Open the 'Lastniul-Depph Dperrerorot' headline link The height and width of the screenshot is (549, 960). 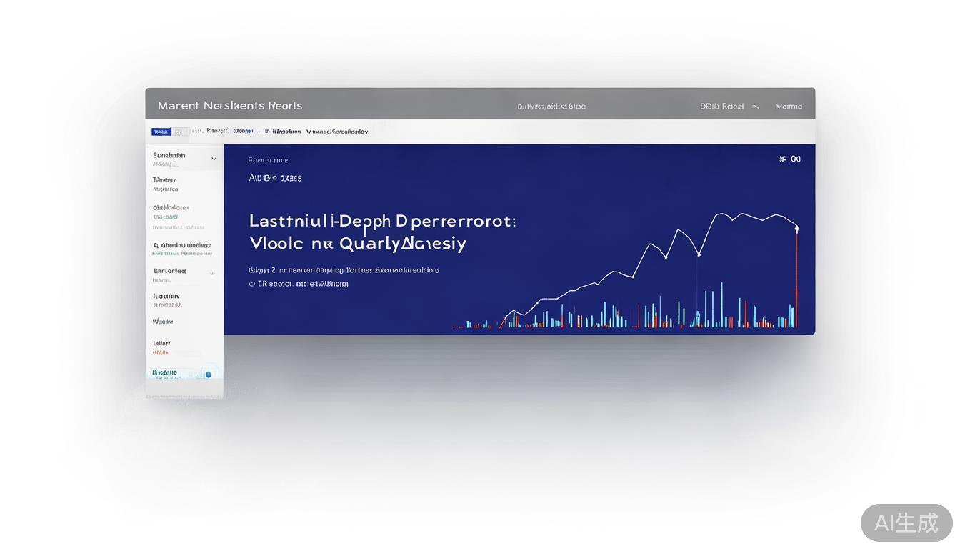tap(382, 221)
